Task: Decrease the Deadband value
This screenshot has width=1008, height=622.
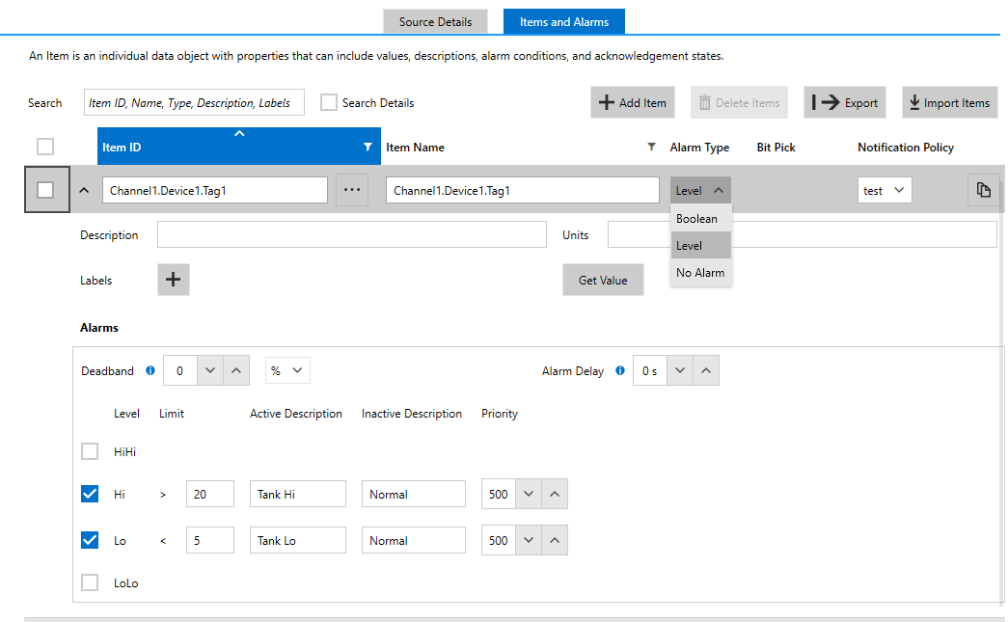Action: tap(209, 370)
